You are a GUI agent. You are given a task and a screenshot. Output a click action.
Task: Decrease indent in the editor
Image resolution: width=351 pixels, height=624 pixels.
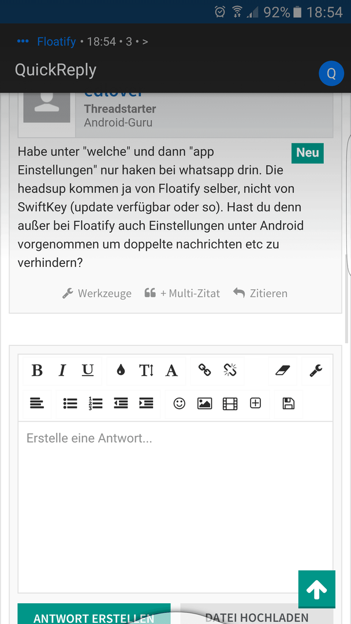pos(121,404)
